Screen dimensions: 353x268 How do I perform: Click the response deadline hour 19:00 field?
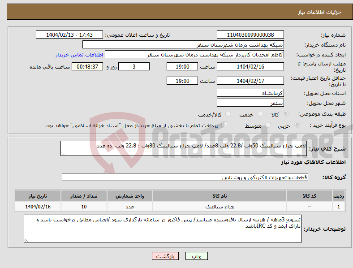click(x=182, y=66)
